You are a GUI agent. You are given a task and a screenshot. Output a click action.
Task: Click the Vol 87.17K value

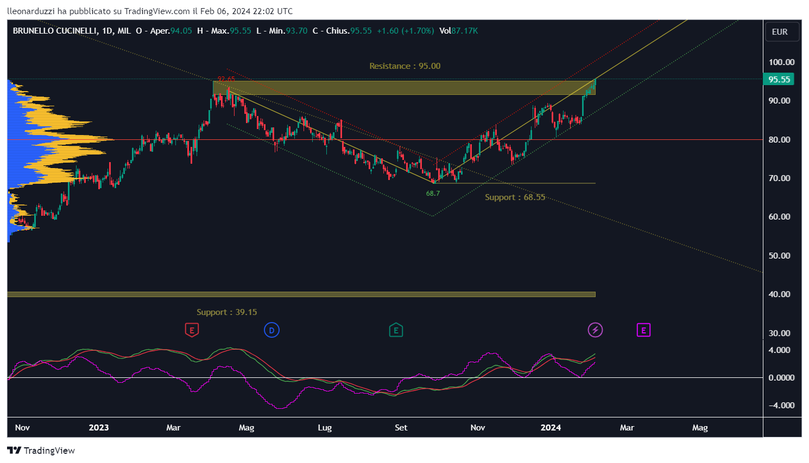click(x=459, y=31)
